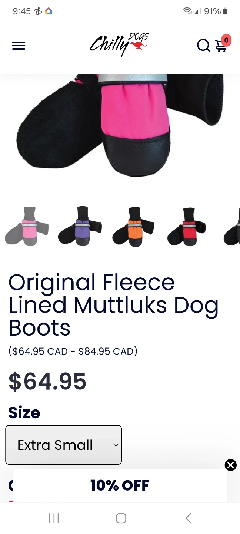Open the search magnifier icon
Screen dimensions: 240x534
(x=203, y=46)
